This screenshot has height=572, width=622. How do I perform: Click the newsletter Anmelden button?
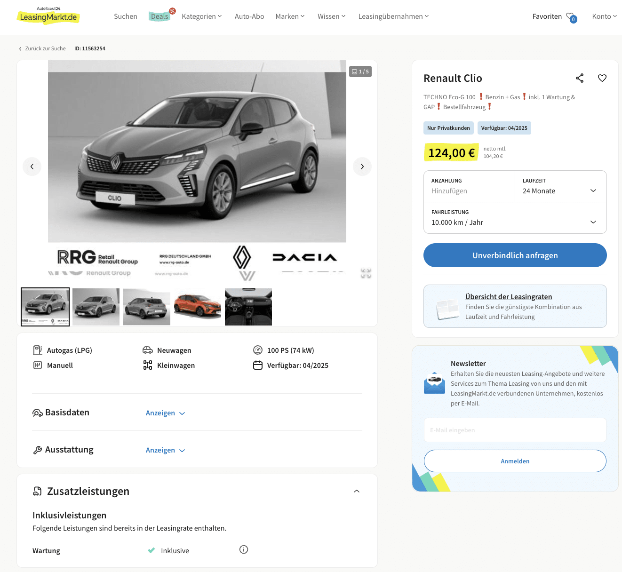(x=515, y=461)
